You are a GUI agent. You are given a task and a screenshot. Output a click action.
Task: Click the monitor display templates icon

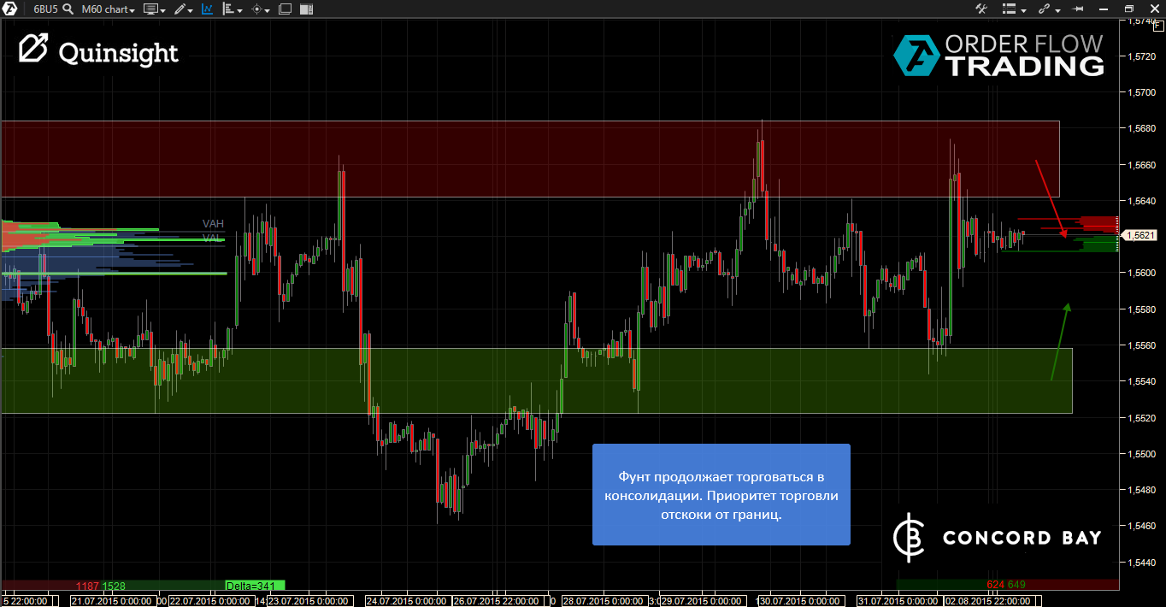point(150,9)
